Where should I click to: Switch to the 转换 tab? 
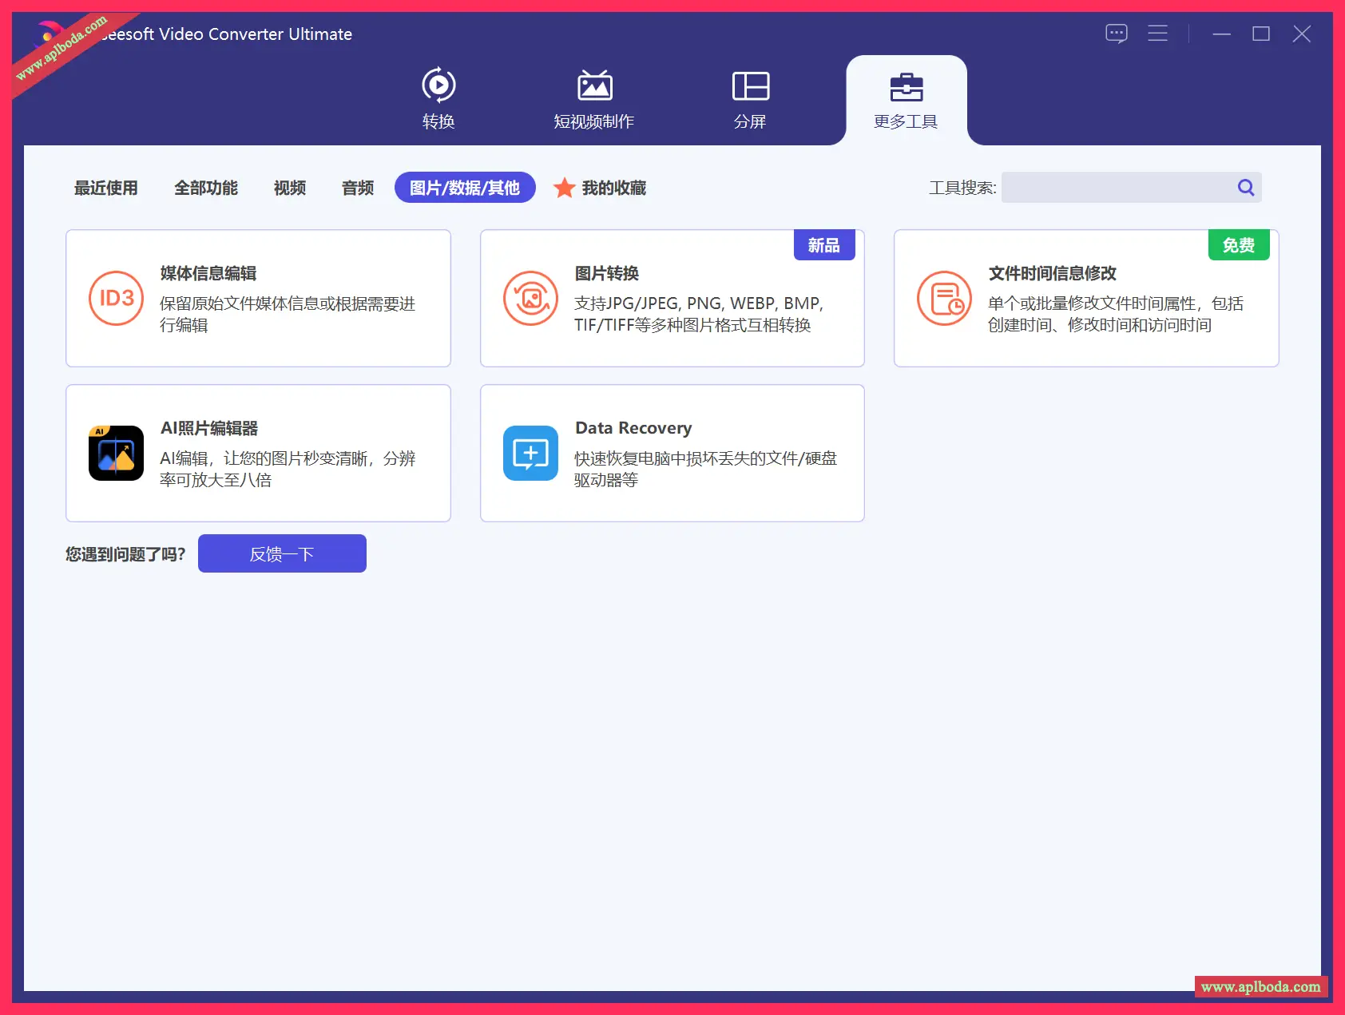[x=438, y=100]
